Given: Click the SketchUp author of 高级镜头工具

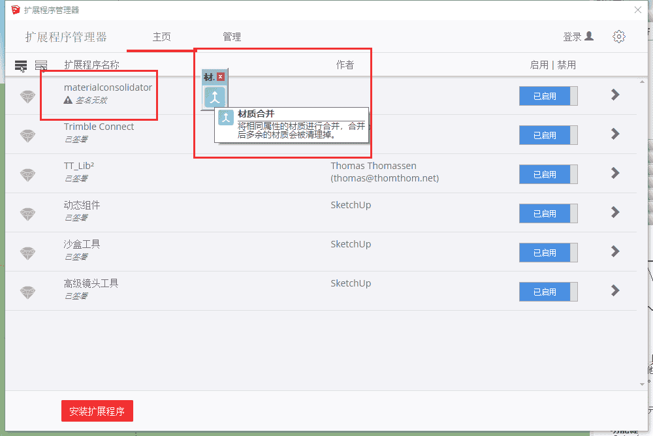Looking at the screenshot, I should (x=351, y=283).
